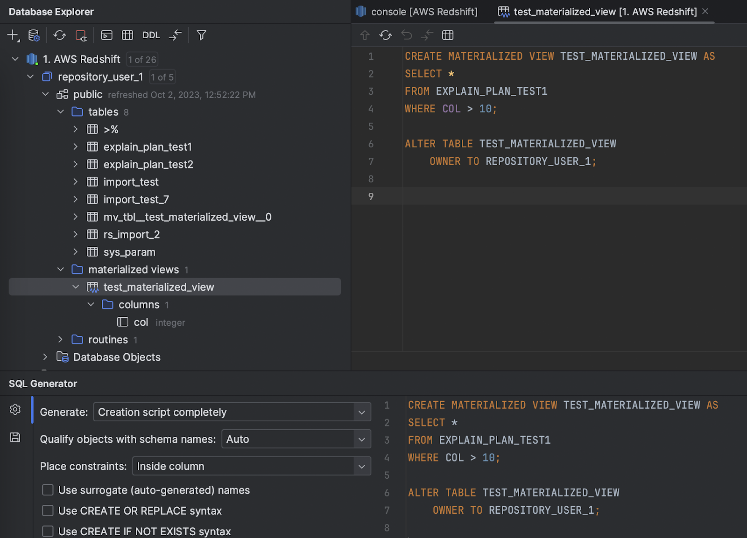The image size is (747, 538).
Task: Open a new query console
Action: 106,35
